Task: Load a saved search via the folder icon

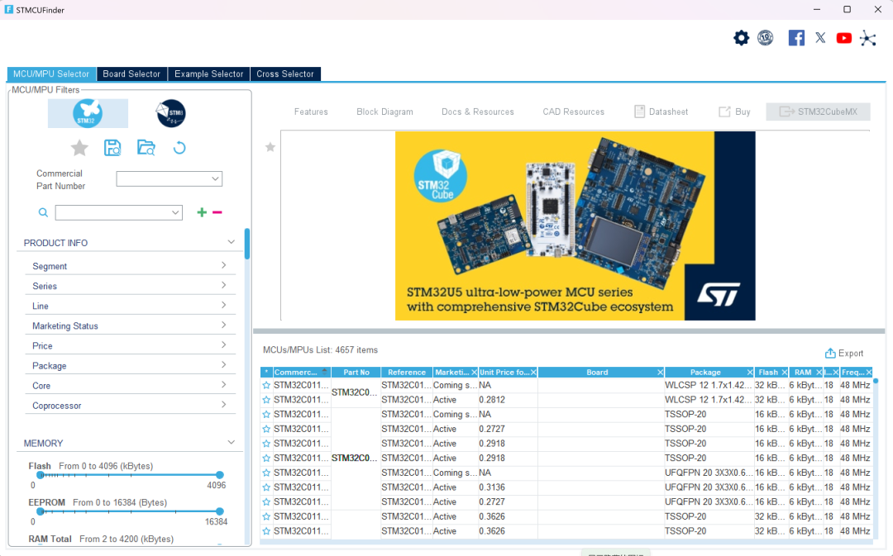Action: pyautogui.click(x=146, y=148)
